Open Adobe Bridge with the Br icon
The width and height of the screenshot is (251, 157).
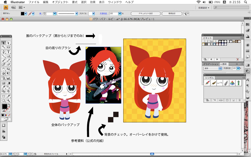coord(13,7)
